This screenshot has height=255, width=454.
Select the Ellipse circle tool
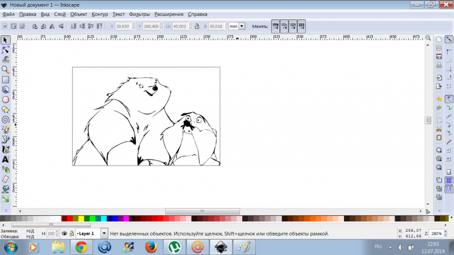(x=6, y=100)
